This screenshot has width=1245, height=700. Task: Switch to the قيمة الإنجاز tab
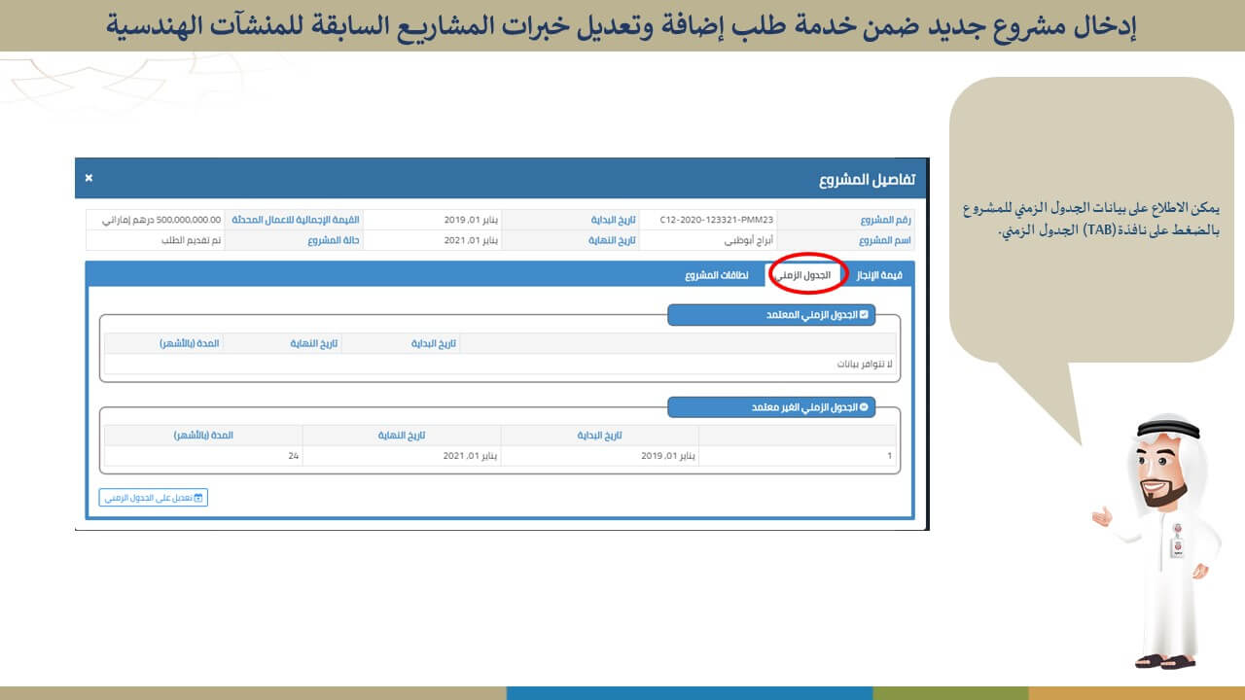click(x=877, y=275)
